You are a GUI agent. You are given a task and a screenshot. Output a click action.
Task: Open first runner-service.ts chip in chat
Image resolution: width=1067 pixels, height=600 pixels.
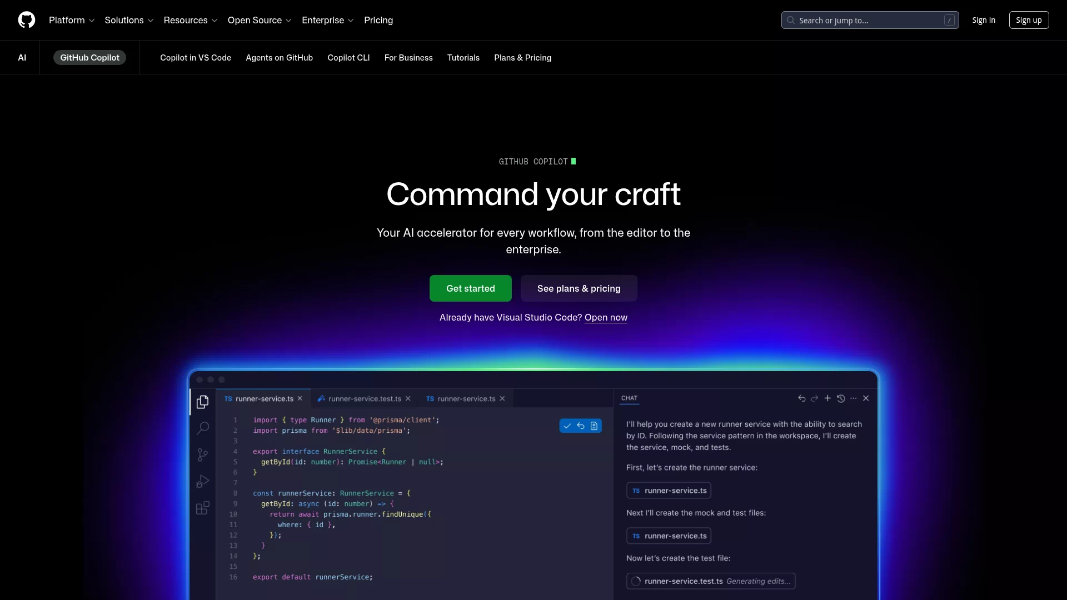669,491
